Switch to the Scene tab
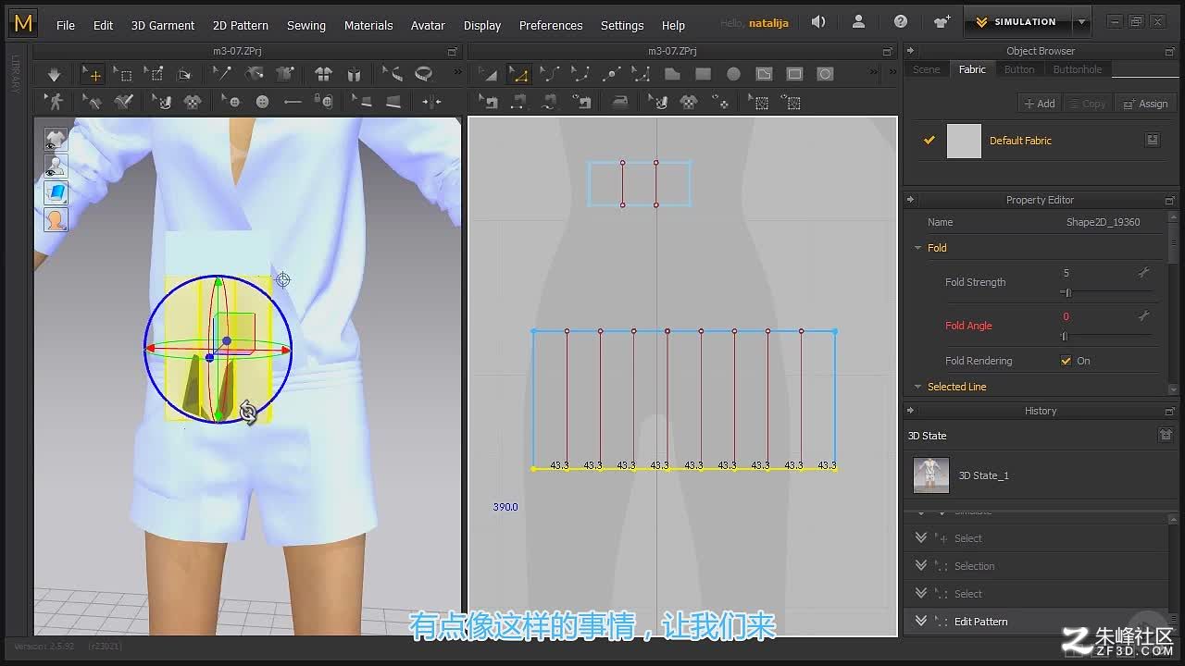The height and width of the screenshot is (666, 1185). (926, 69)
